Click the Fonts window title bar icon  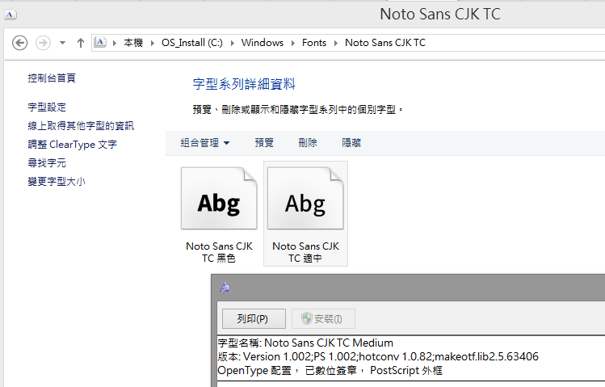click(10, 15)
